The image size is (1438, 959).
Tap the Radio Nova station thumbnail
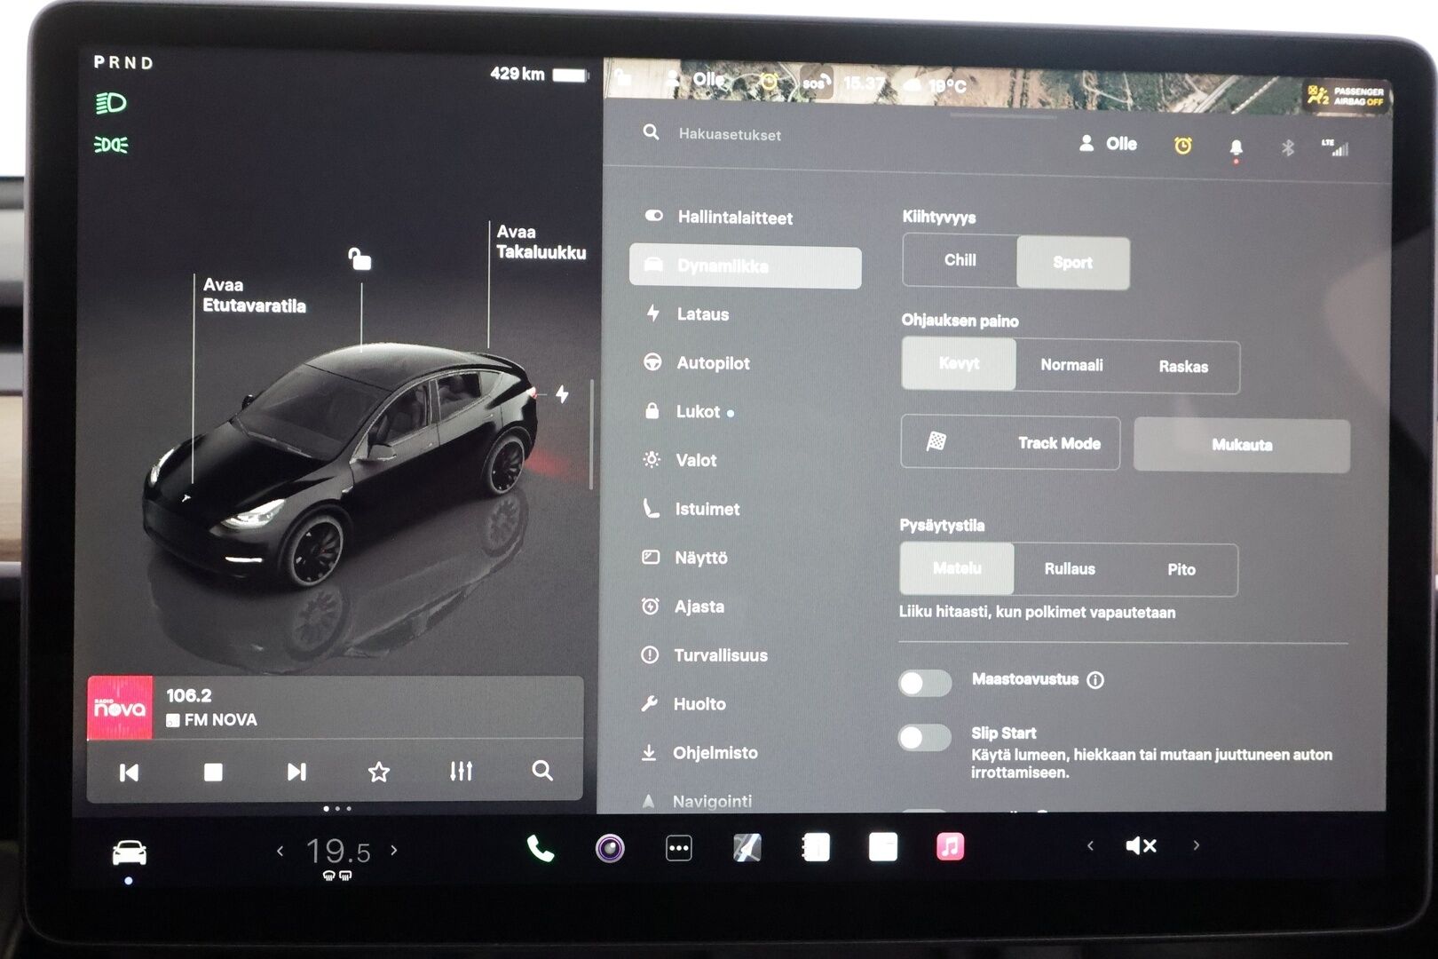coord(120,708)
